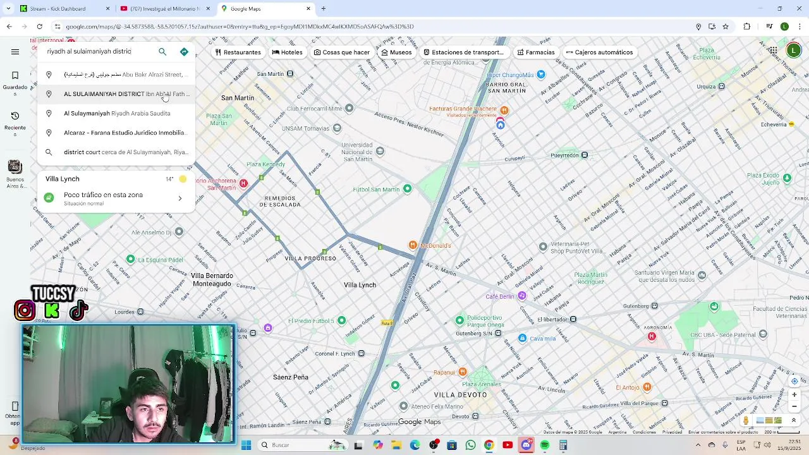
Task: Filter map by Cosas que hacer
Action: coord(341,52)
